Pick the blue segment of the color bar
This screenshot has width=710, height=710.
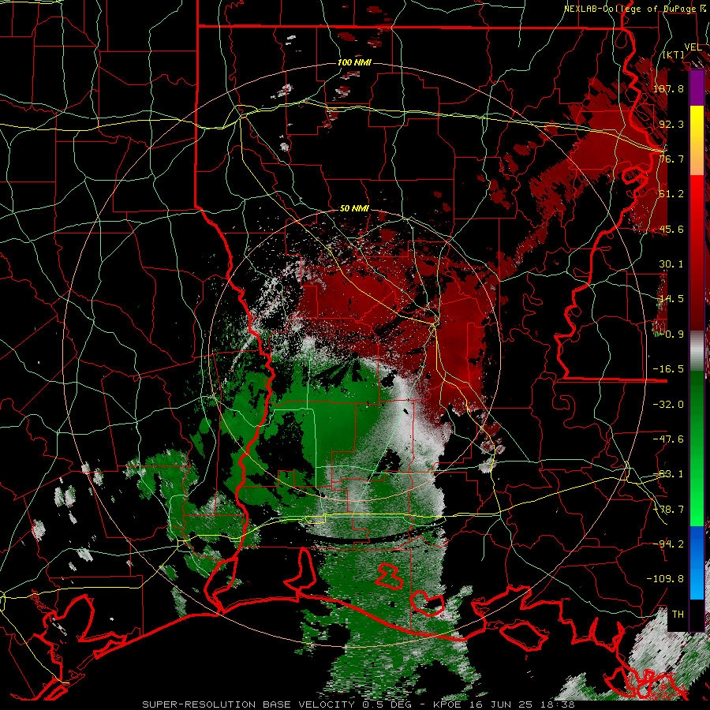697,562
